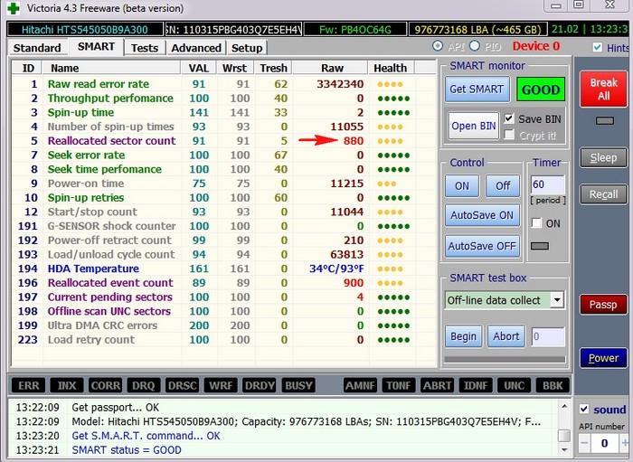Click the red Break All button
The height and width of the screenshot is (462, 633).
pyautogui.click(x=603, y=89)
